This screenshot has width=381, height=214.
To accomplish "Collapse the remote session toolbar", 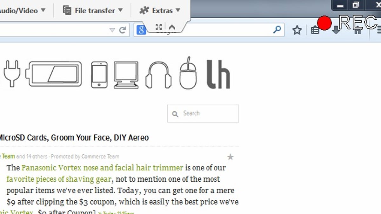I will click(x=172, y=27).
